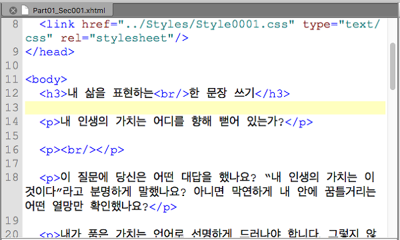400x240 pixels.
Task: Click the <link tag on line 8
Action: [57, 25]
